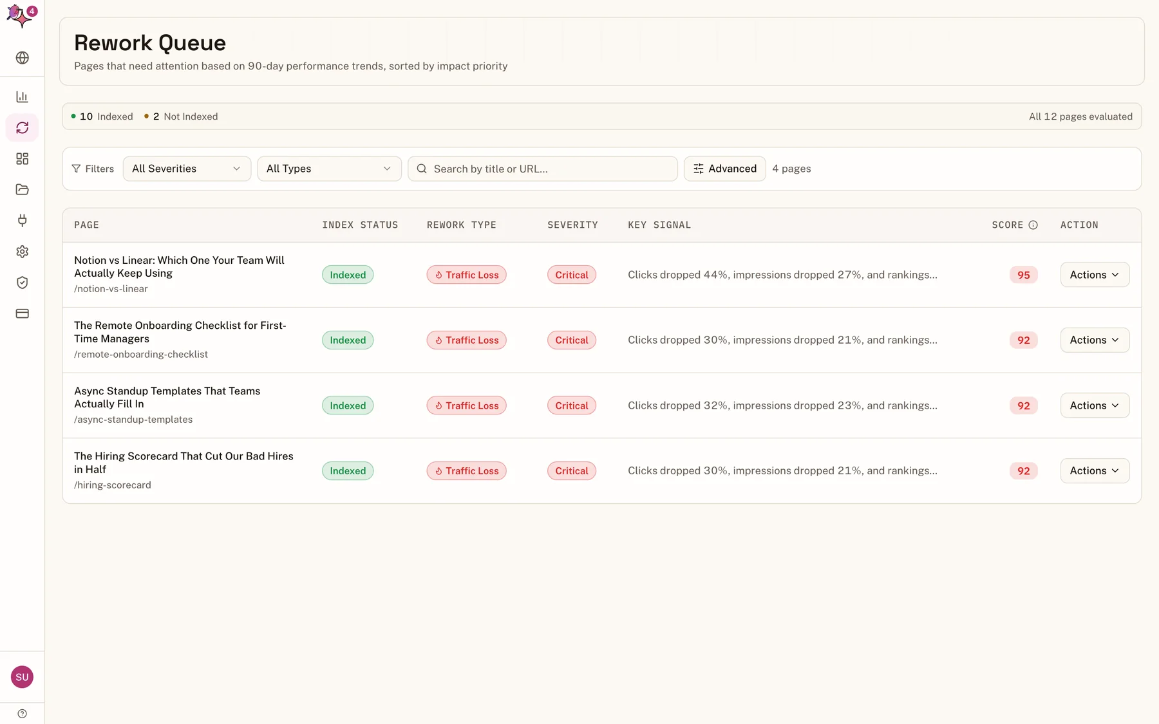Click the Filters funnel icon
The height and width of the screenshot is (724, 1159).
point(76,169)
